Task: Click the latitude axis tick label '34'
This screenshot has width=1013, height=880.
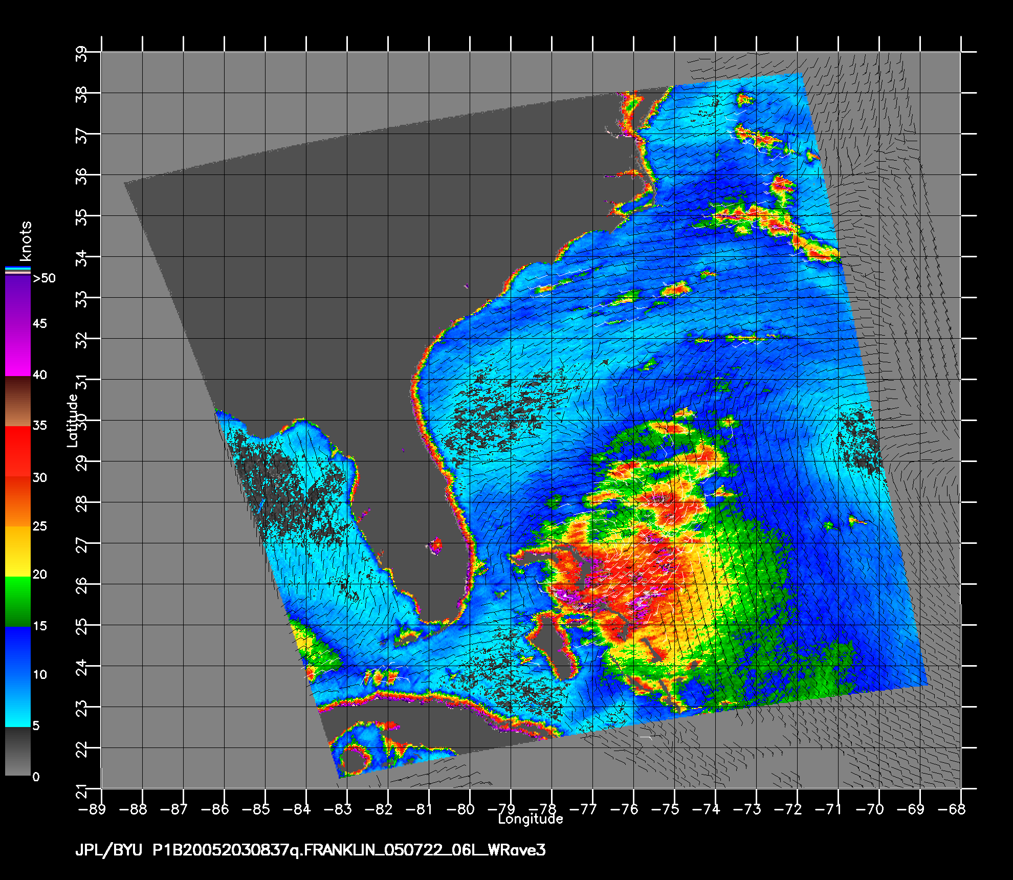Action: click(x=81, y=258)
